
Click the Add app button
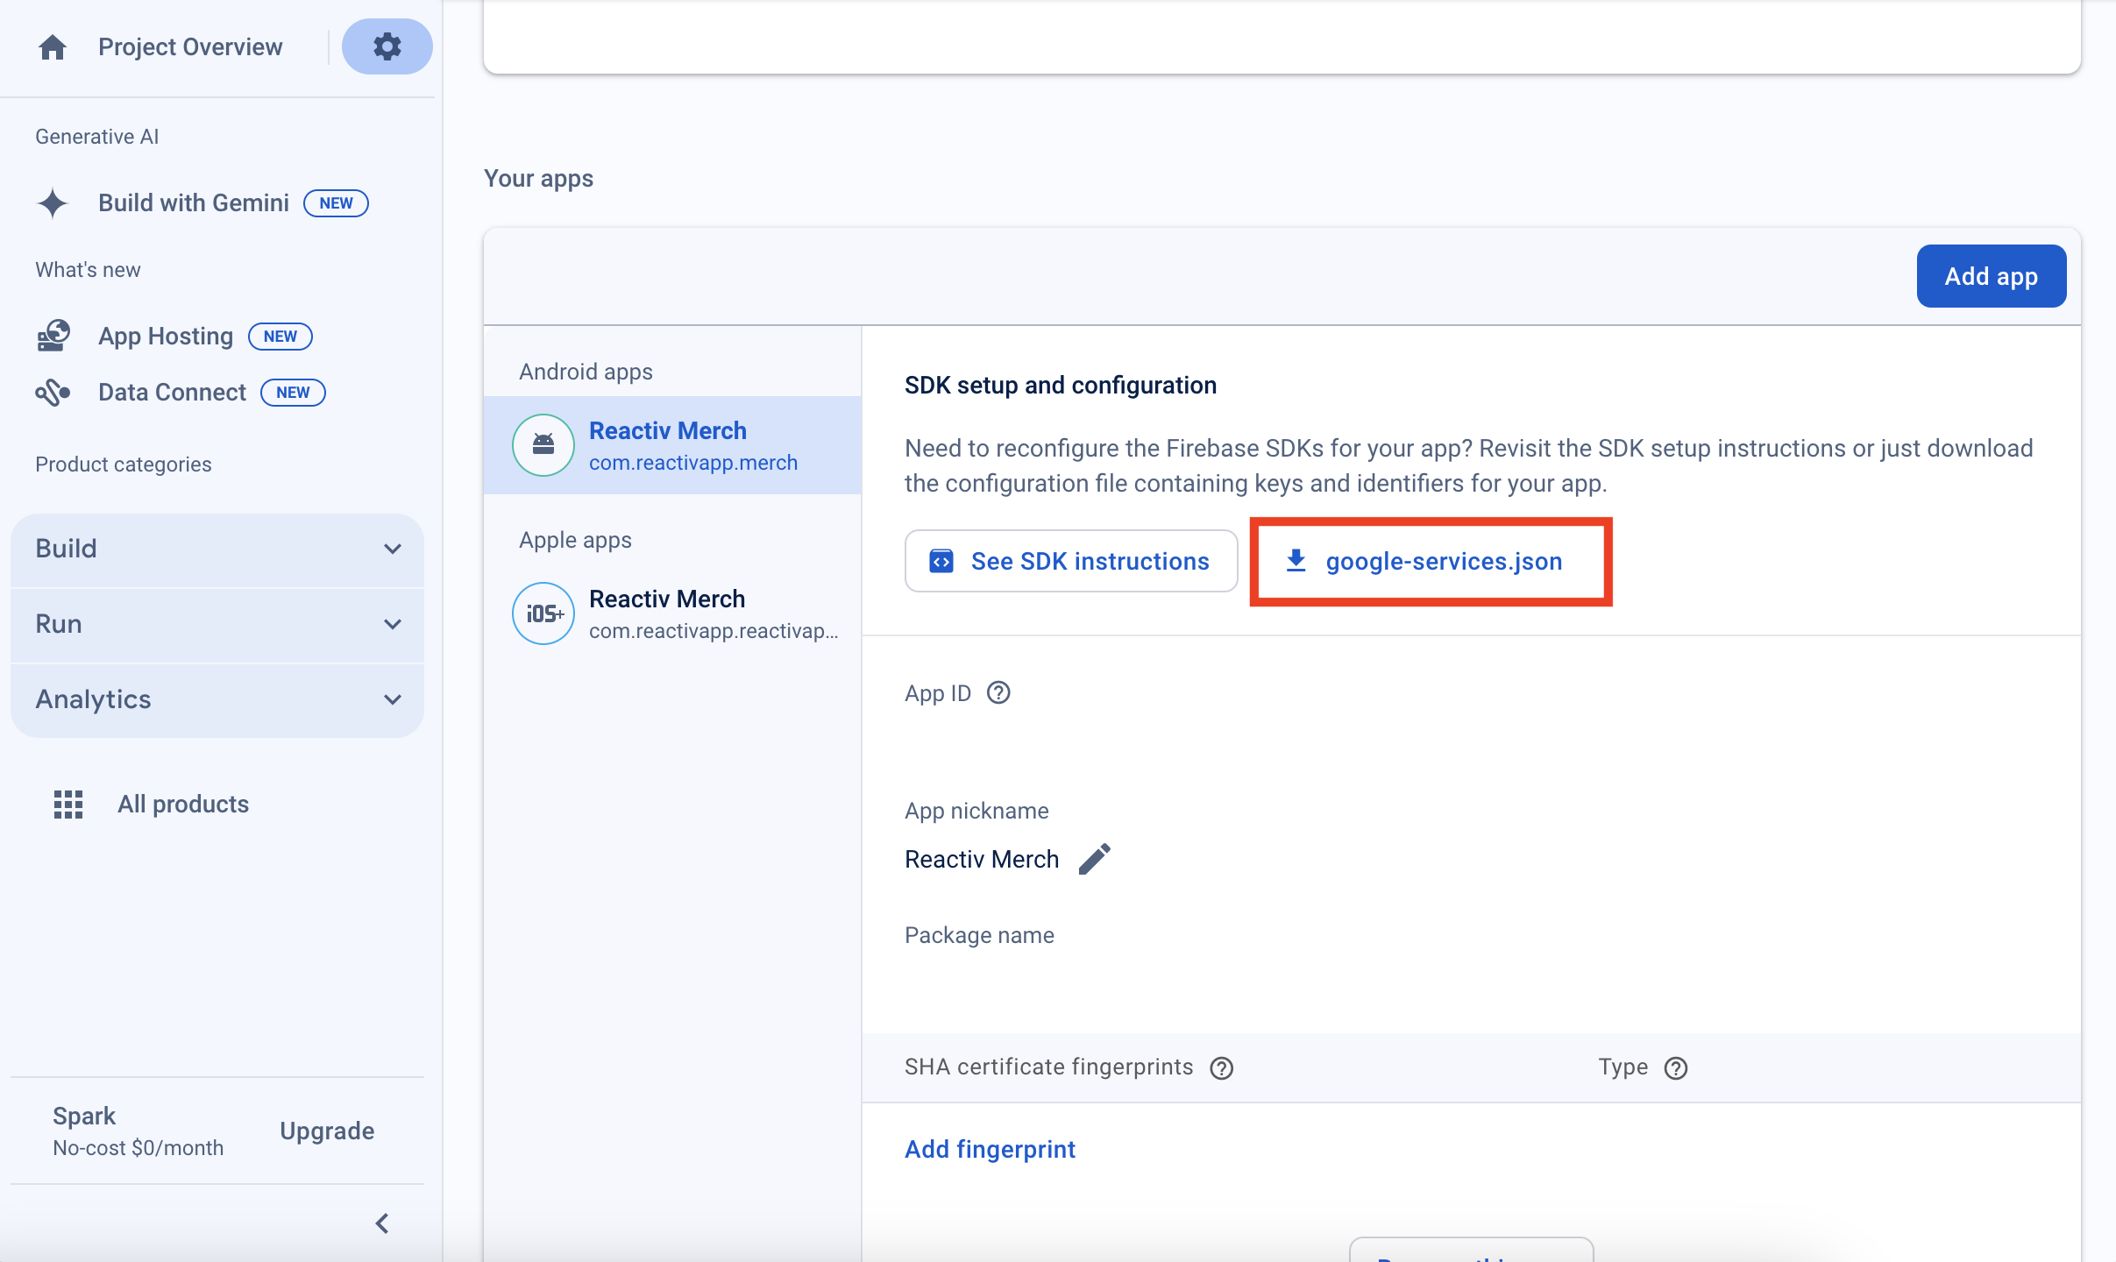1991,277
